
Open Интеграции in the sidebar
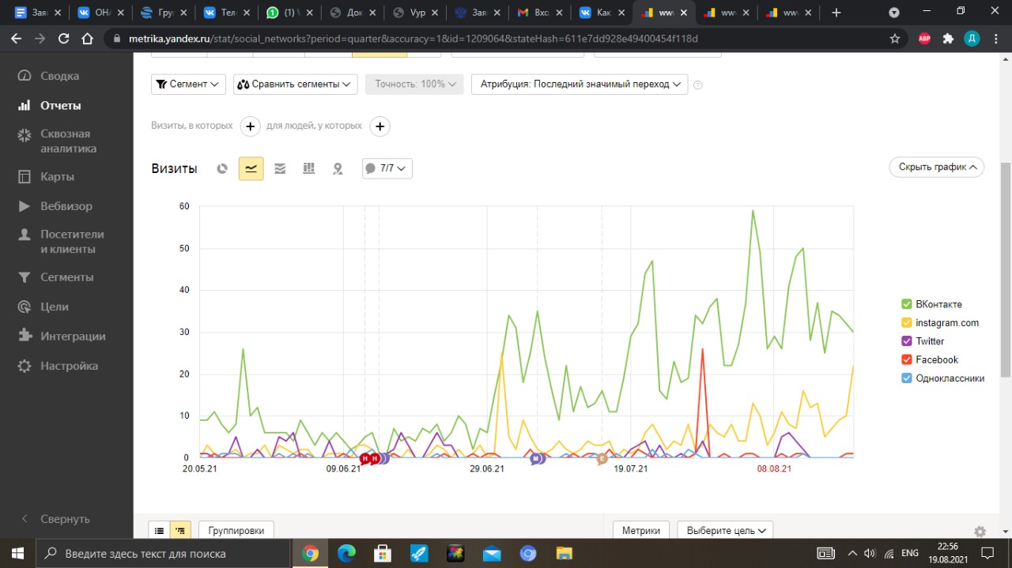(x=73, y=336)
